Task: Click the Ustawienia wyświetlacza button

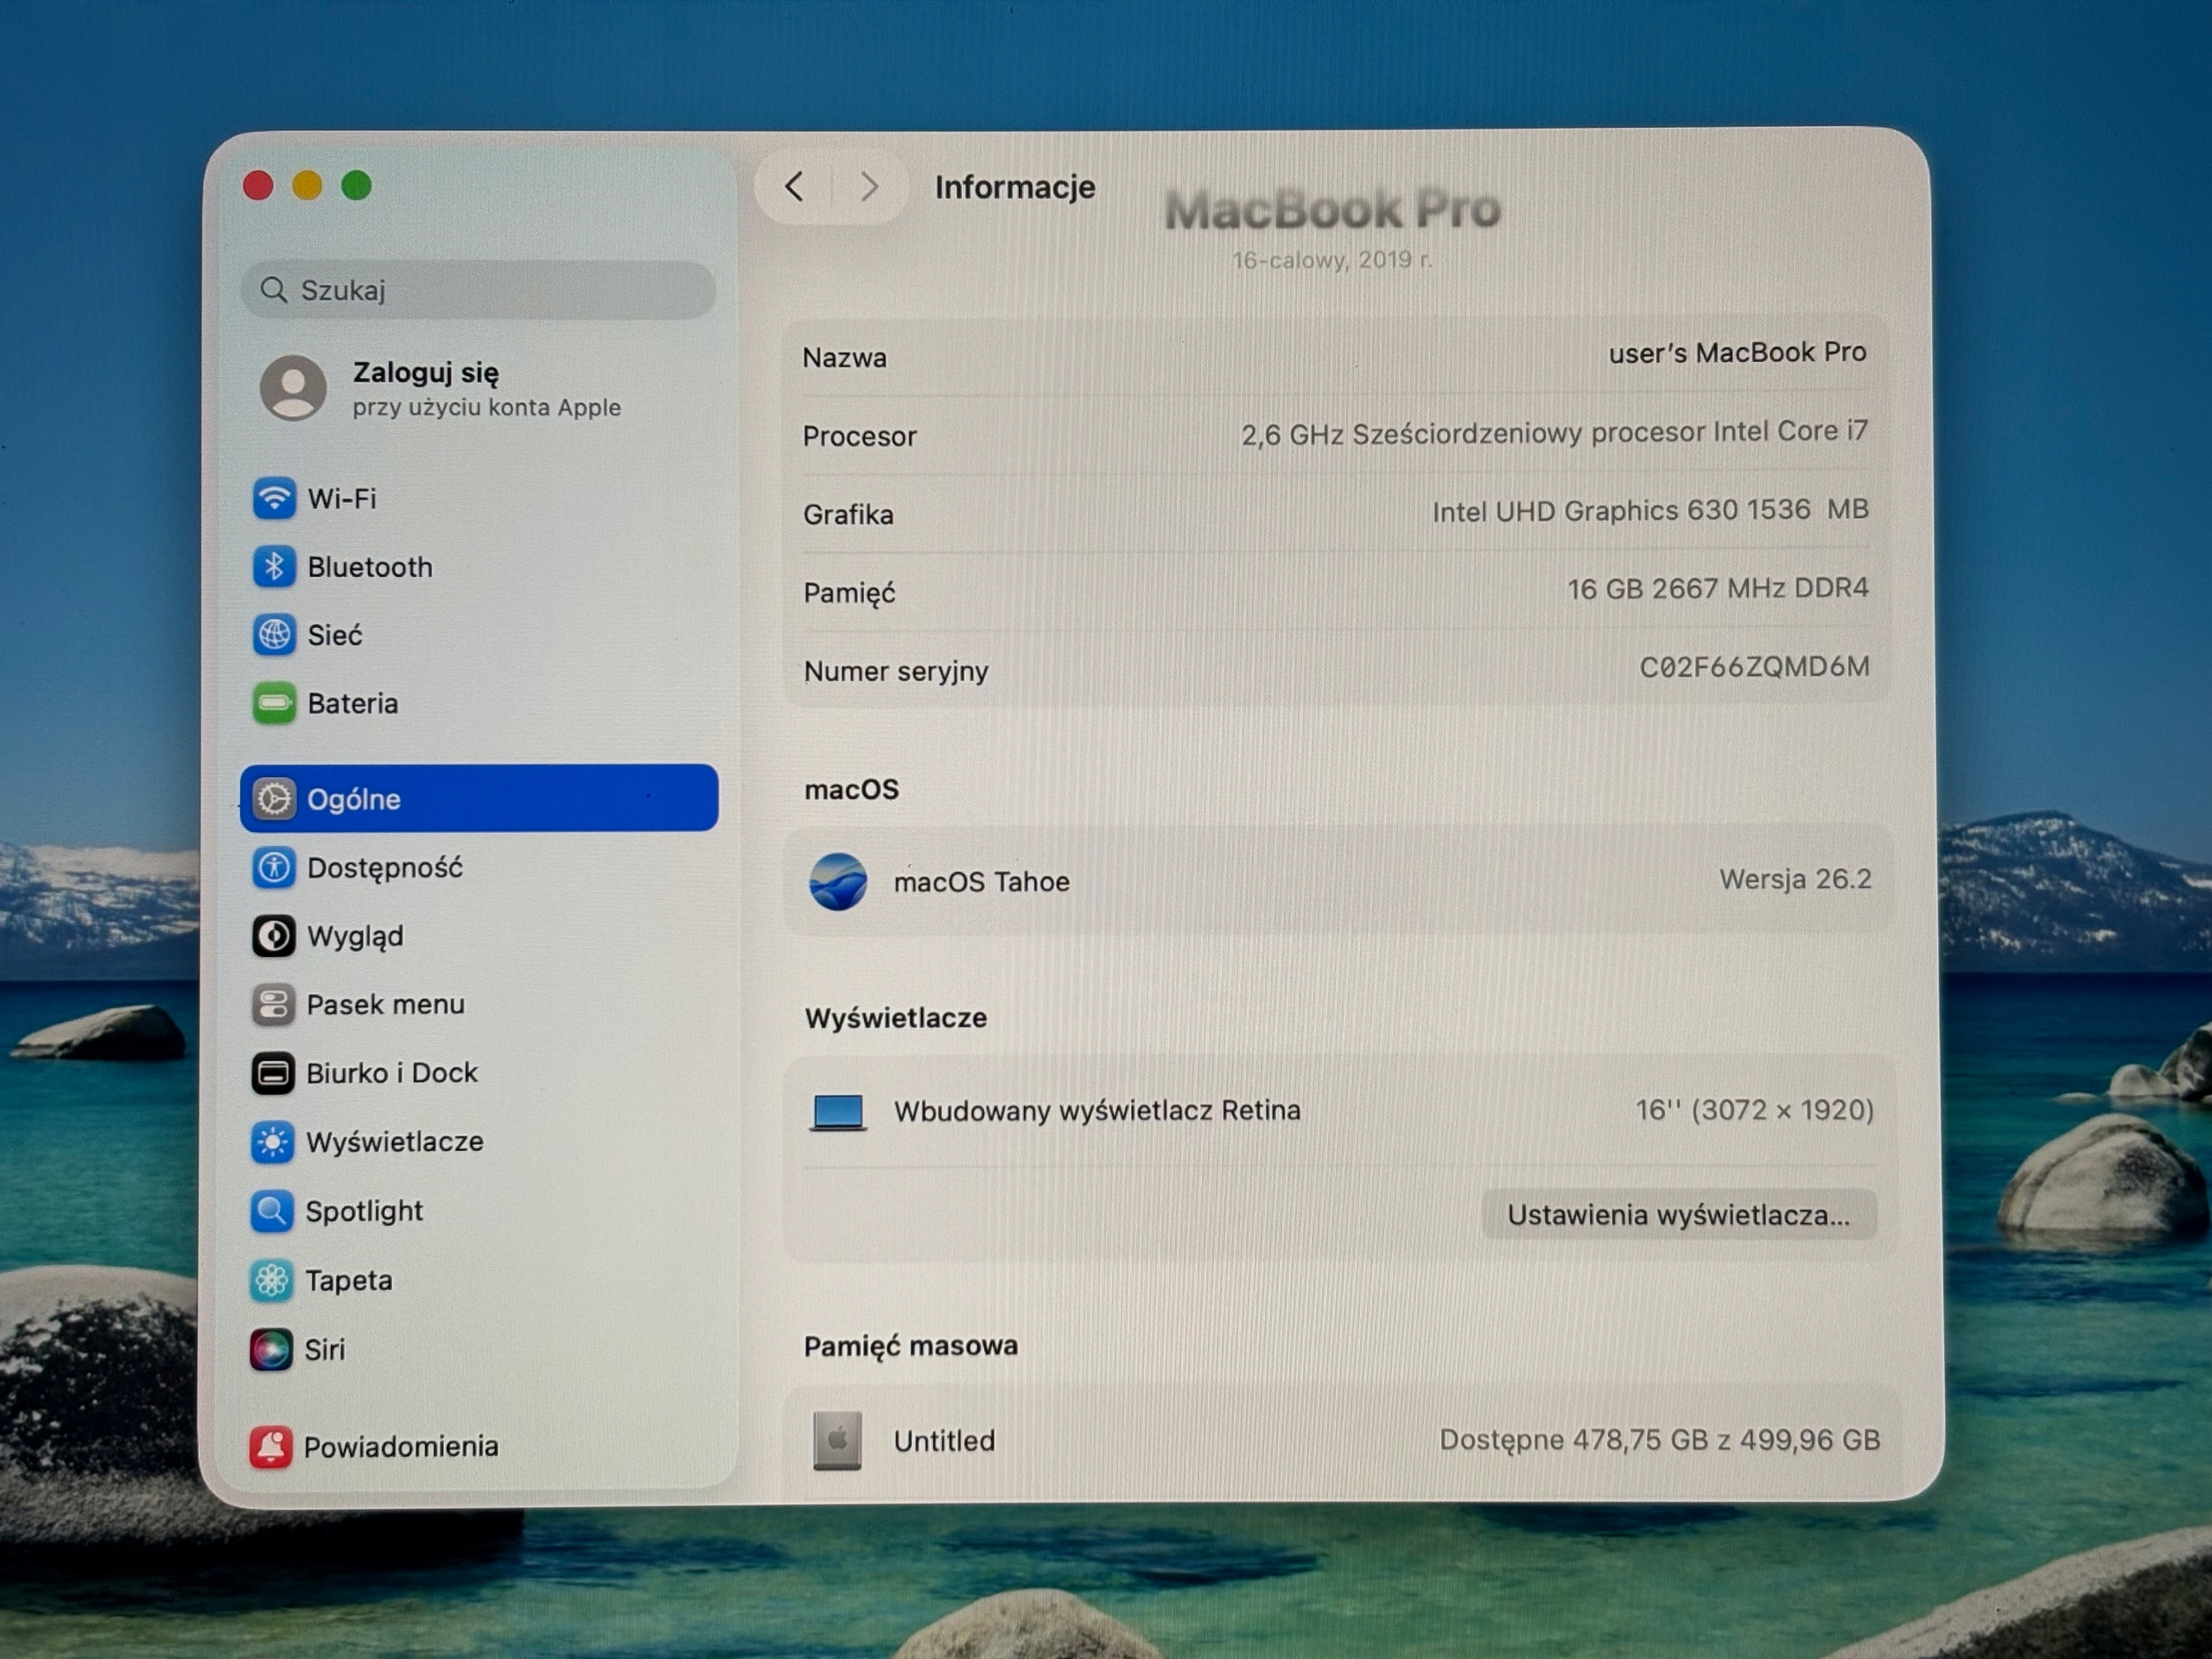Action: click(1679, 1215)
